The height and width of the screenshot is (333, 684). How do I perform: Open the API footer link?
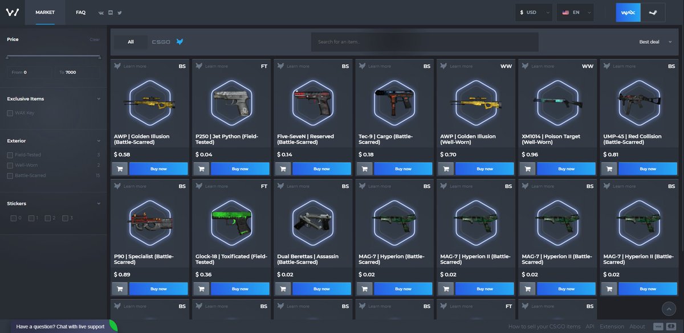click(590, 327)
